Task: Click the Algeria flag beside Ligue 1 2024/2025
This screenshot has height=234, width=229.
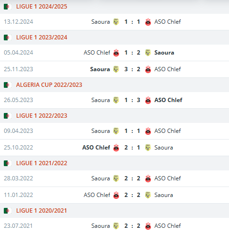Action: [8, 7]
